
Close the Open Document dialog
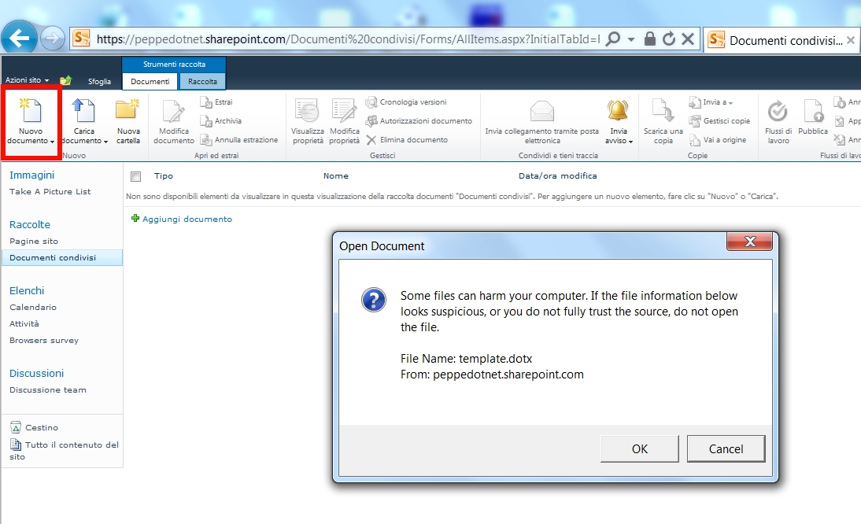coord(749,242)
